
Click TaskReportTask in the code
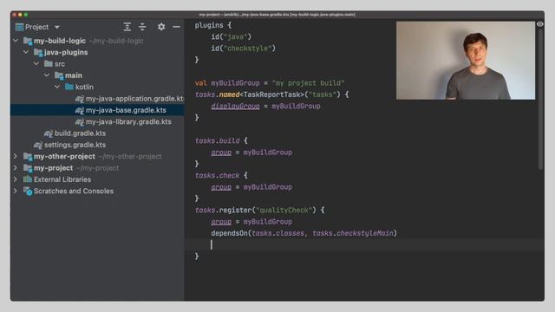coord(271,94)
